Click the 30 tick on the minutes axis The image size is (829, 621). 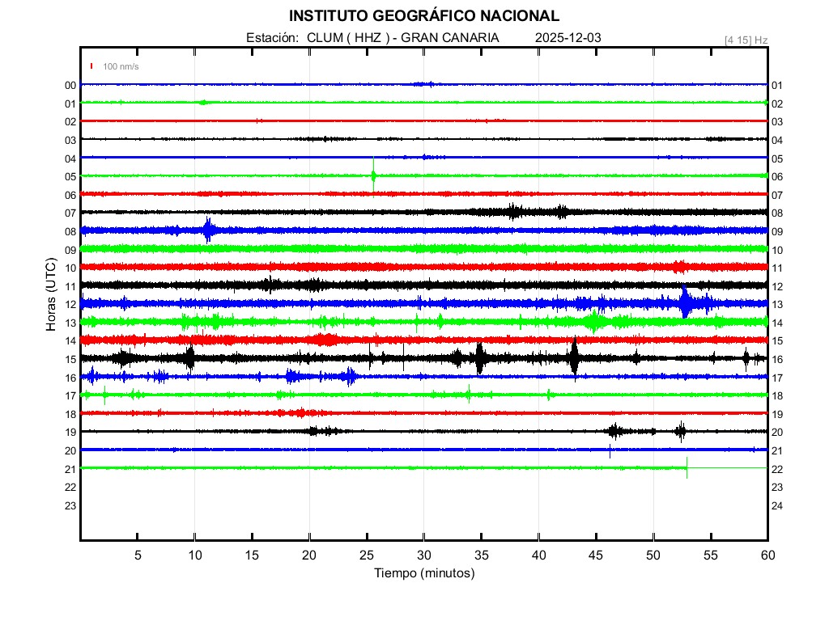coord(423,555)
